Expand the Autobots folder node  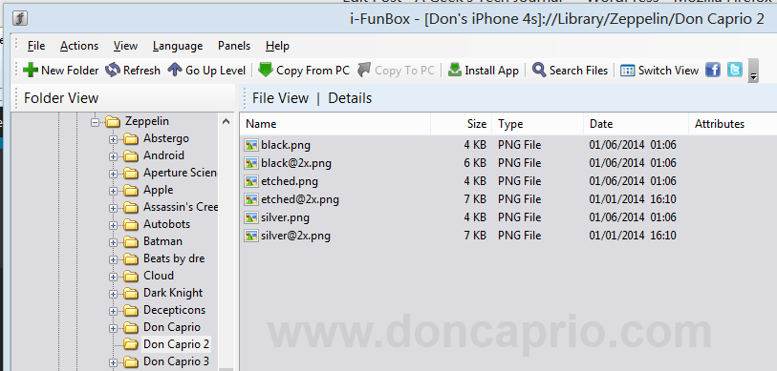click(114, 225)
